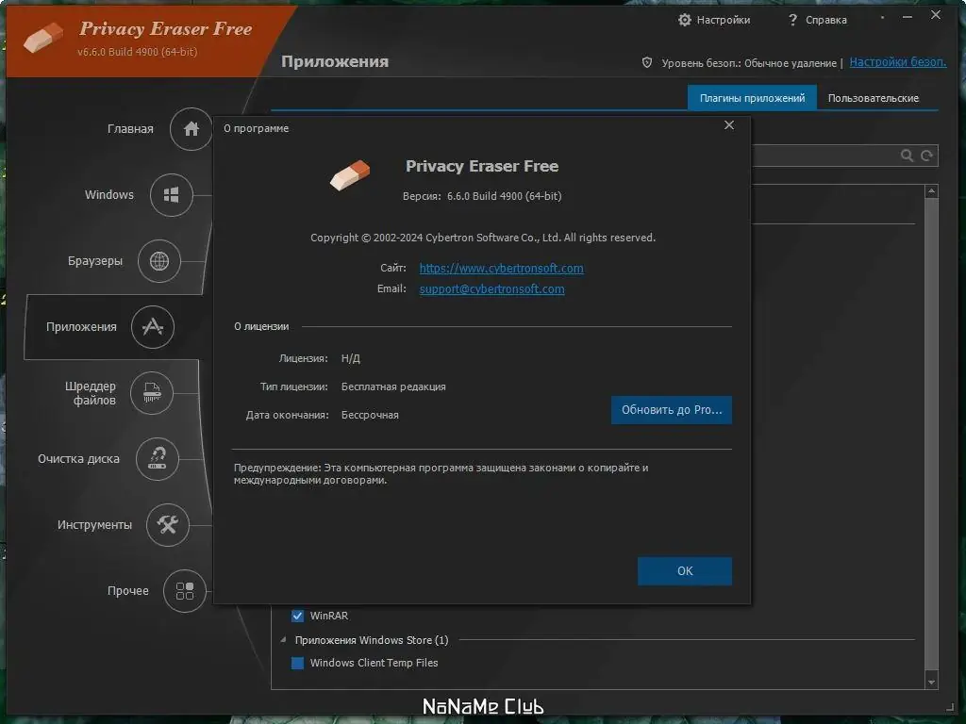Enable Windows Client Temp Files cleaning
This screenshot has height=724, width=966.
297,663
